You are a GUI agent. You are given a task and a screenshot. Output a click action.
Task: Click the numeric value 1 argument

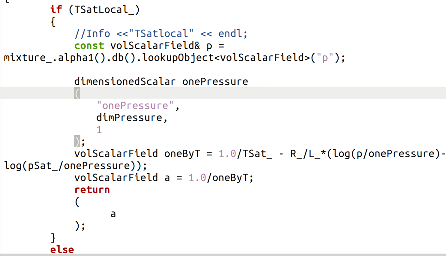point(99,130)
